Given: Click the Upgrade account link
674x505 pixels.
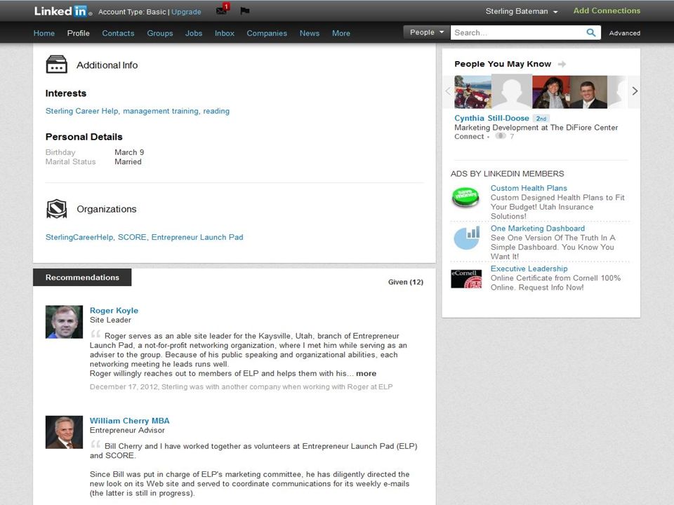Looking at the screenshot, I should (186, 12).
